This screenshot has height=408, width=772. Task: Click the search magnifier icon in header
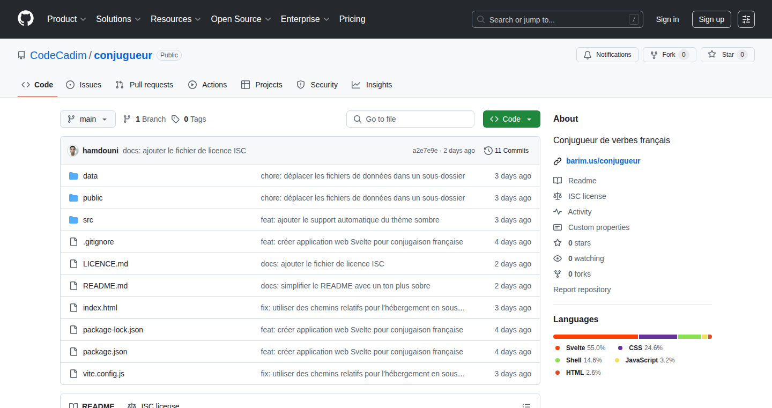[481, 19]
